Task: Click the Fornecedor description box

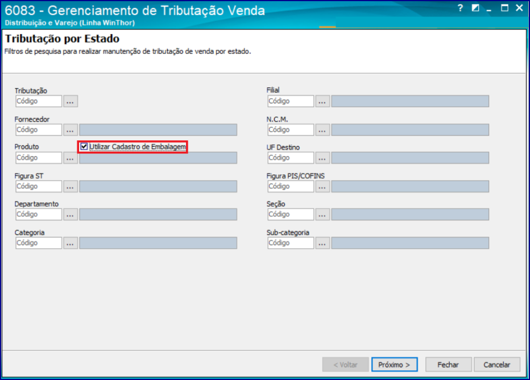Action: (158, 130)
